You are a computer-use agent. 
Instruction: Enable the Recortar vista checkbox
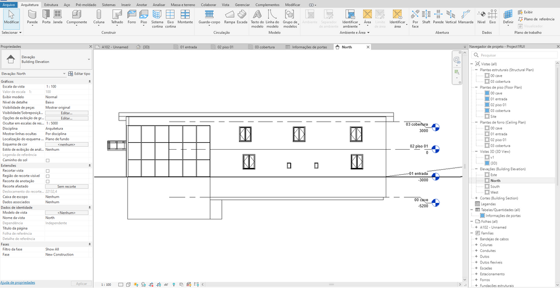(x=47, y=171)
